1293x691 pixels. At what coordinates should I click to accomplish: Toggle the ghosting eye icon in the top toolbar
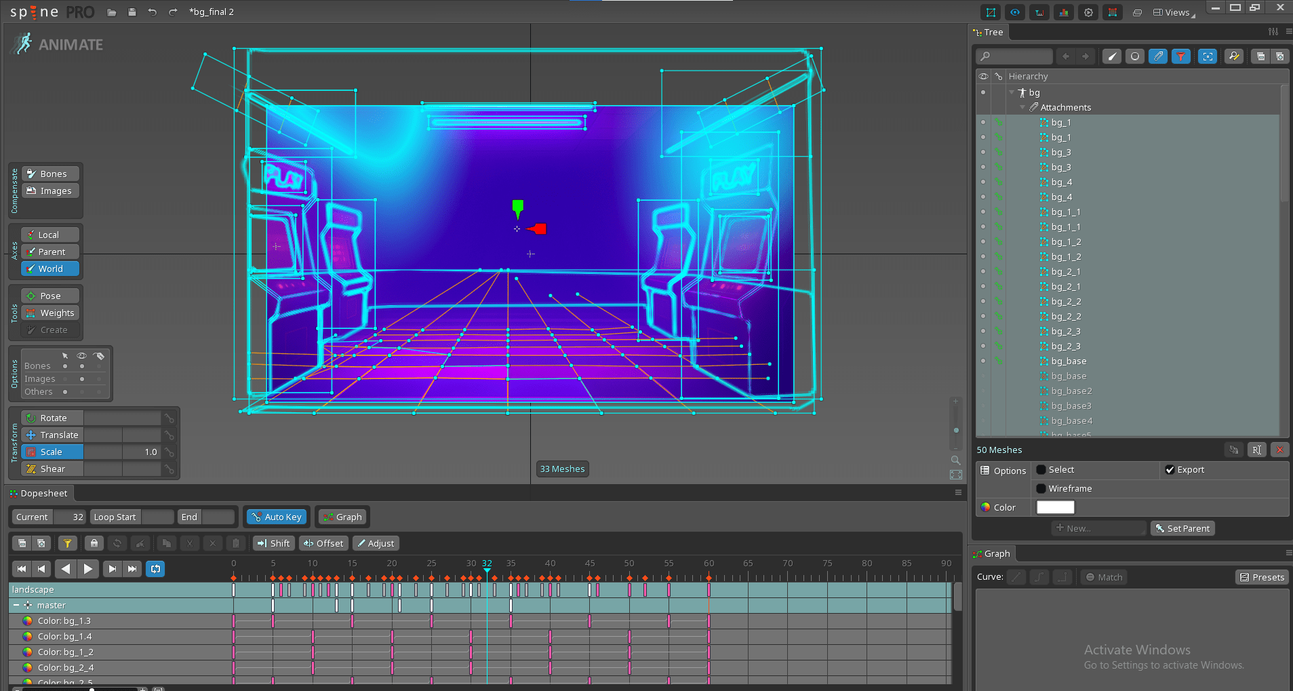1014,12
